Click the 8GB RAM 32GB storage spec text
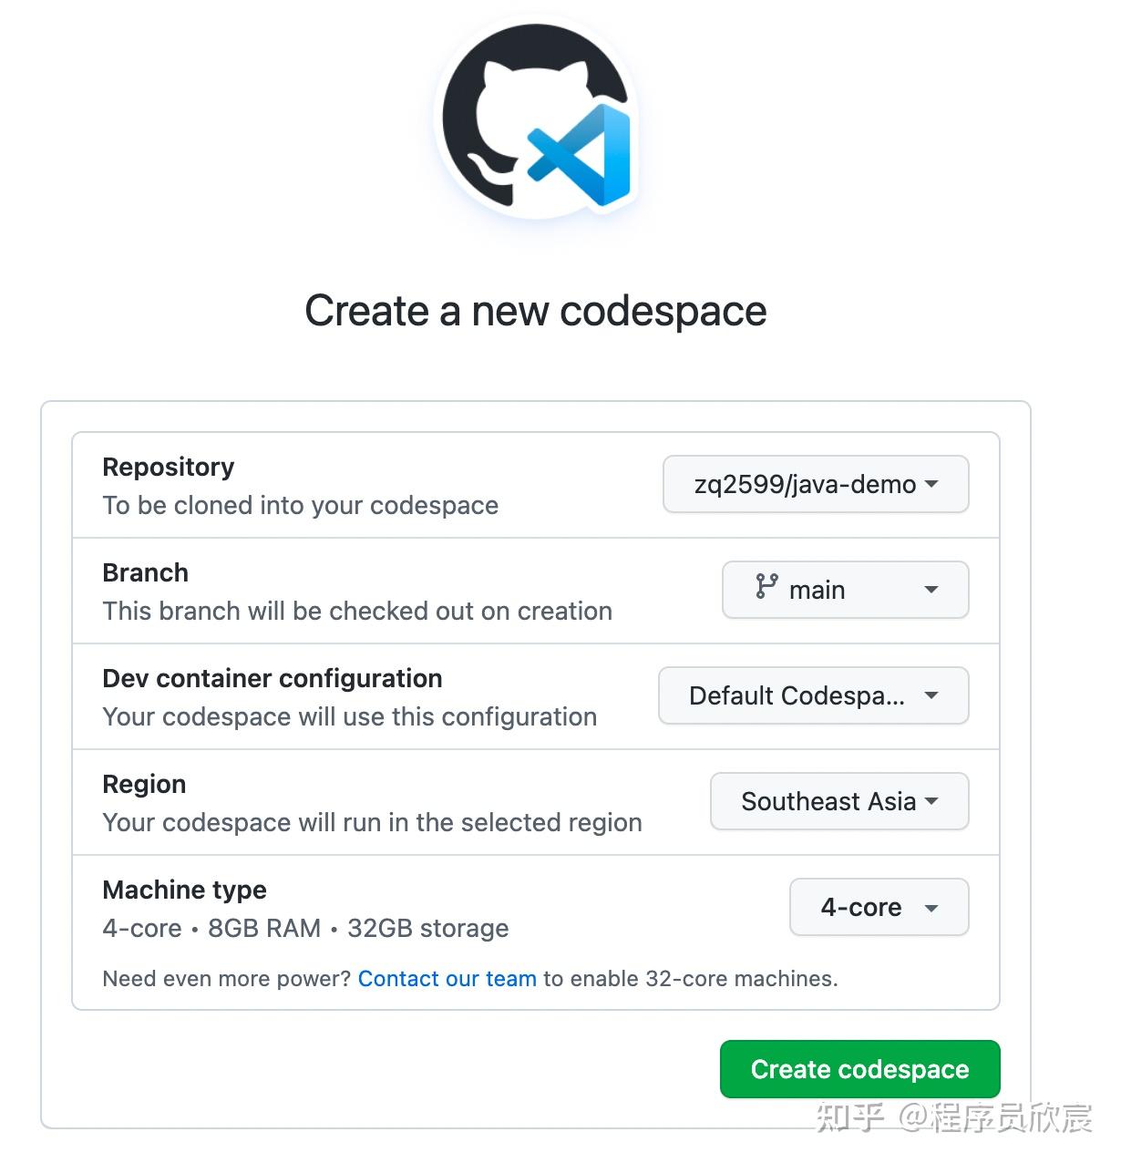Screen dimensions: 1121x1163 (x=357, y=928)
